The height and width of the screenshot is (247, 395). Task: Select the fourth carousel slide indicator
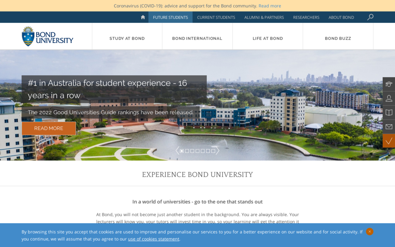click(197, 151)
